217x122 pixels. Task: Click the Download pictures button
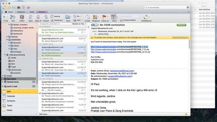[180, 38]
